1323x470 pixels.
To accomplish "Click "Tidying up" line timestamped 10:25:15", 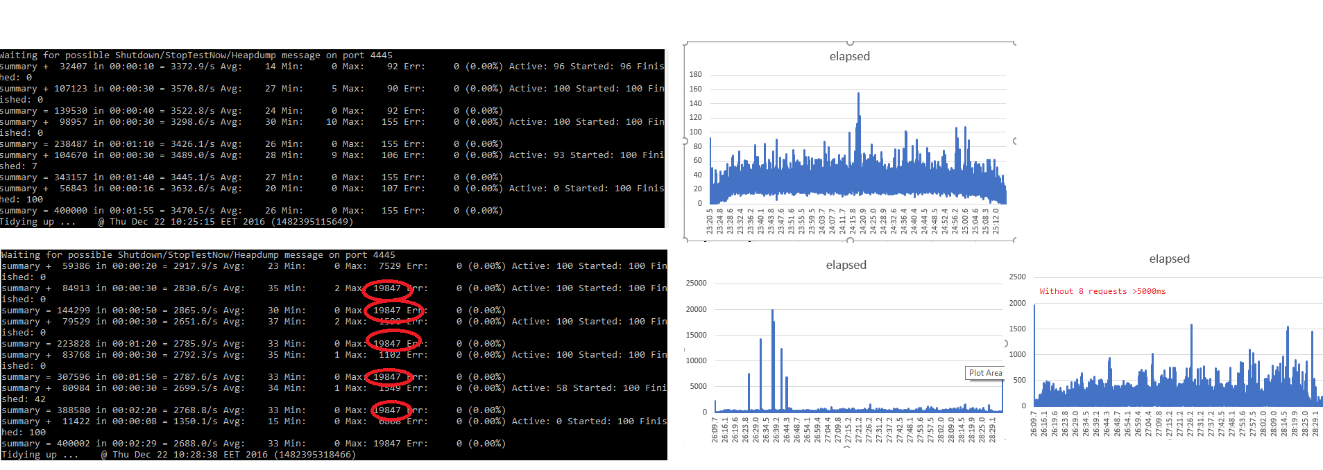I will pyautogui.click(x=177, y=221).
